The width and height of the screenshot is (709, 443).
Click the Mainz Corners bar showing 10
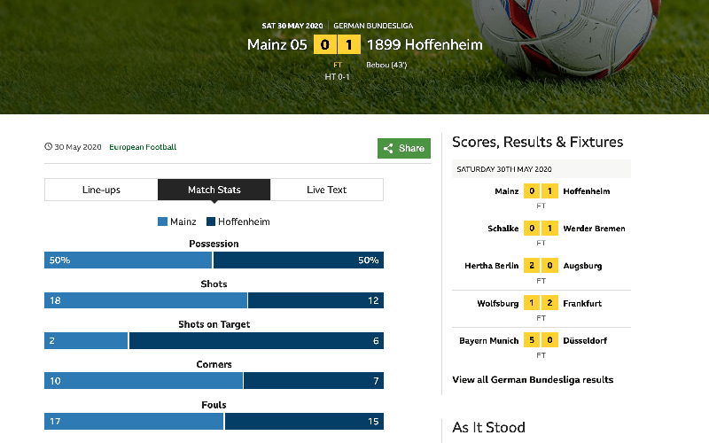click(x=144, y=381)
